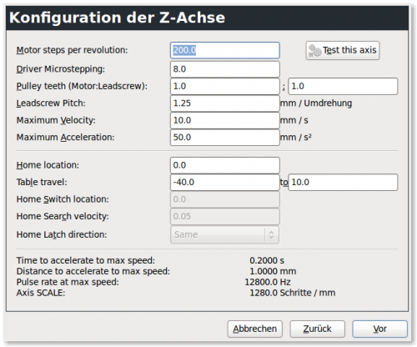
Task: Click the gears icon on Test this axis
Action: click(x=314, y=51)
